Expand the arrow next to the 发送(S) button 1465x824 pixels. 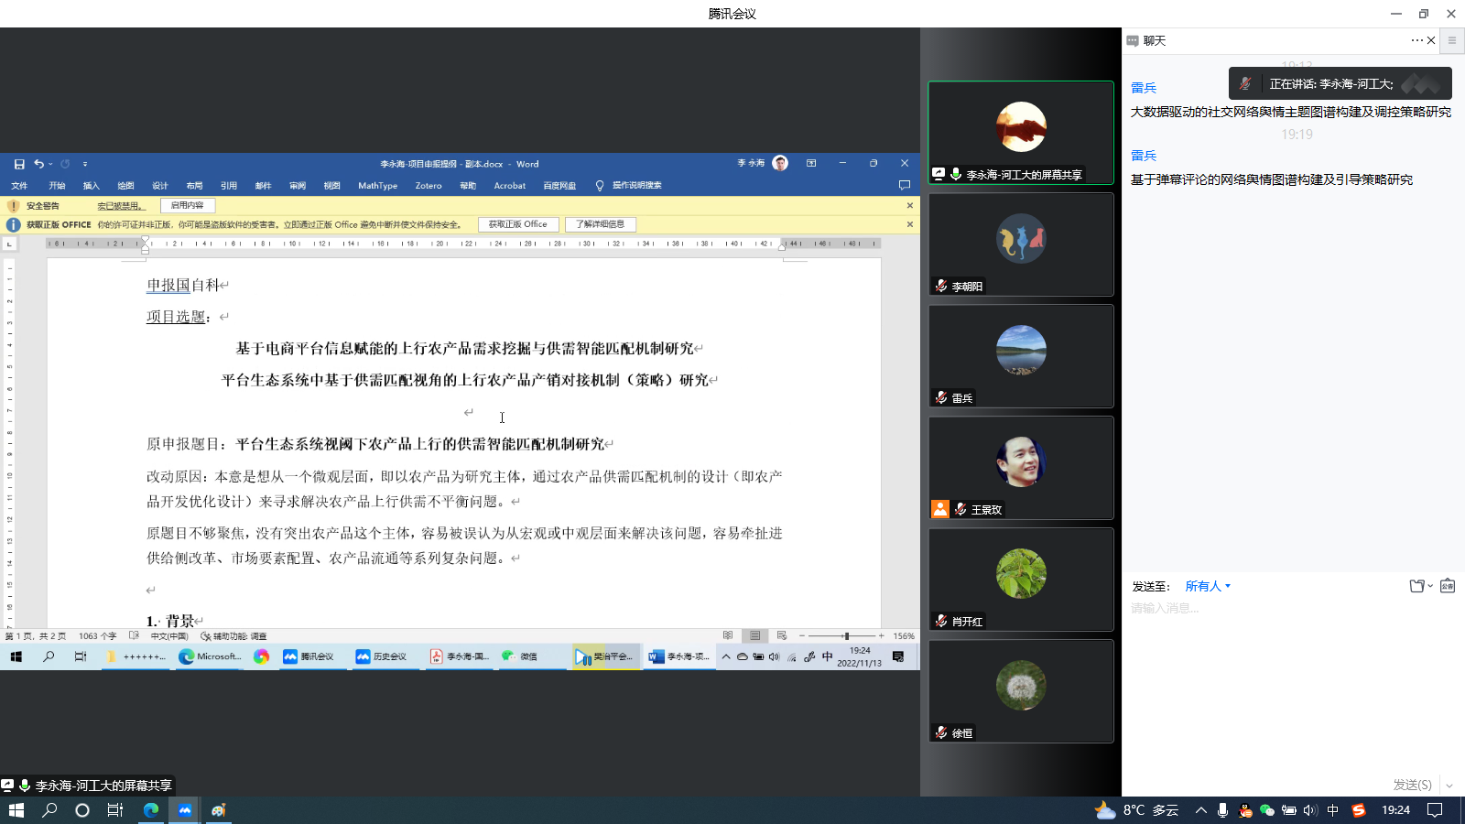1449,786
